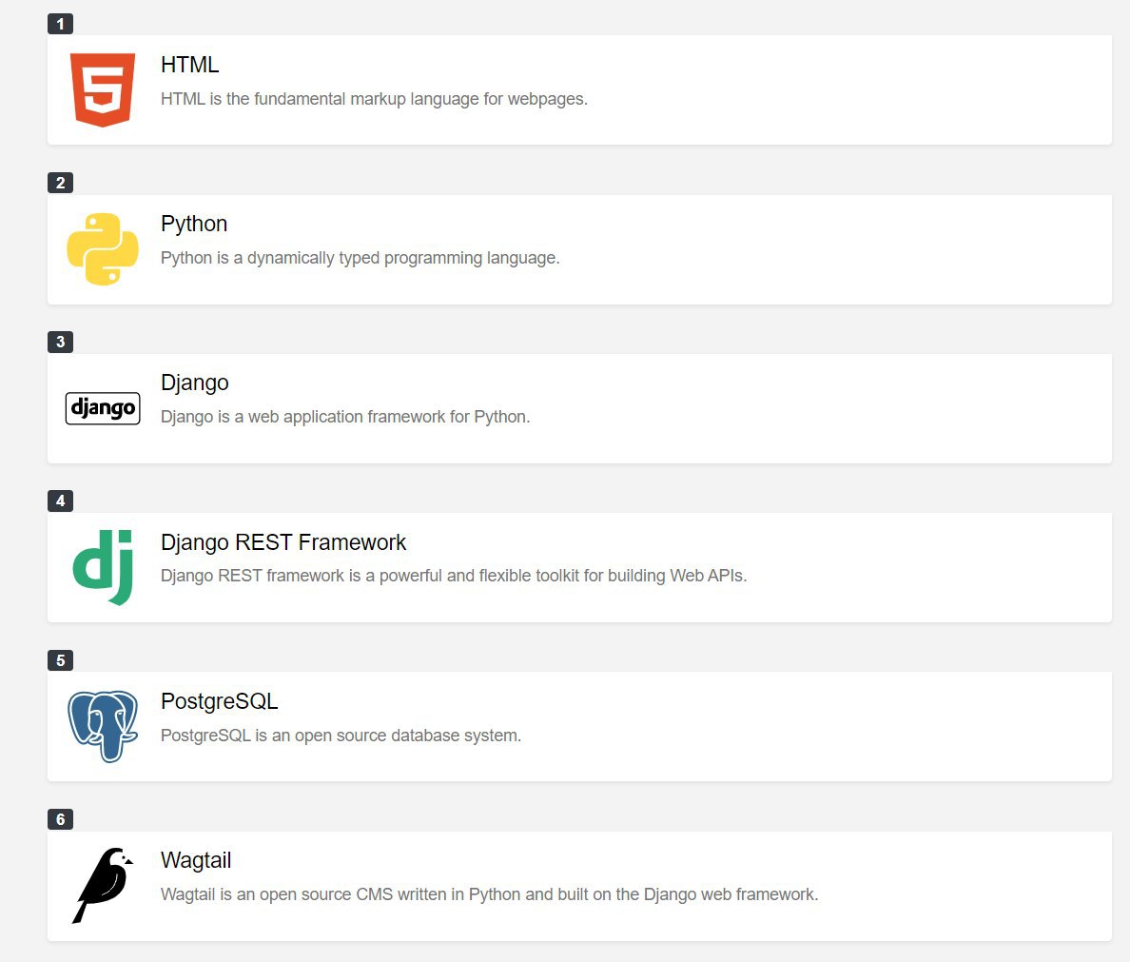Viewport: 1130px width, 962px height.
Task: Click the yellow Python logo
Action: (103, 248)
